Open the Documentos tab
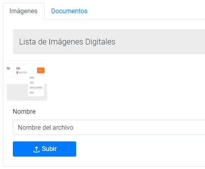 (69, 11)
